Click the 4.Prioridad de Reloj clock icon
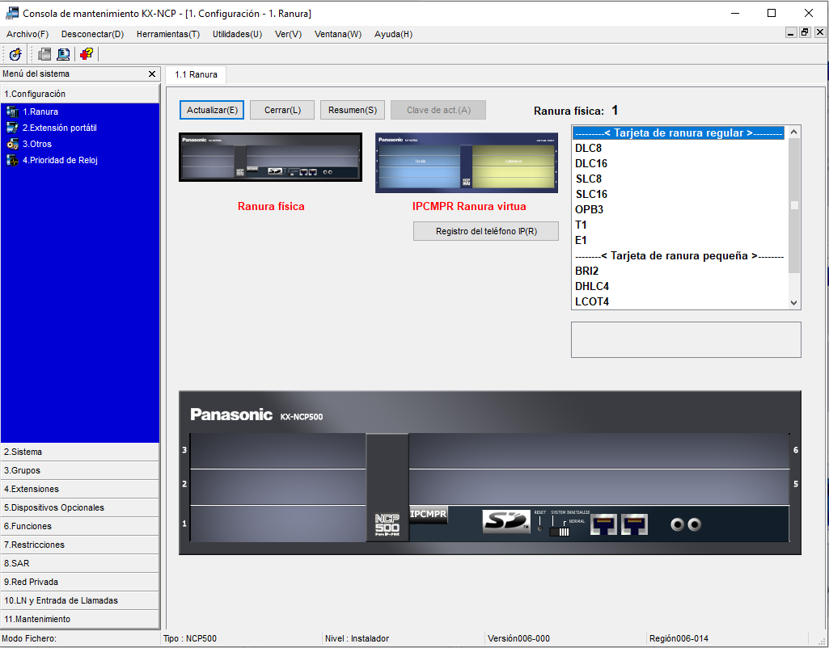 [x=12, y=161]
